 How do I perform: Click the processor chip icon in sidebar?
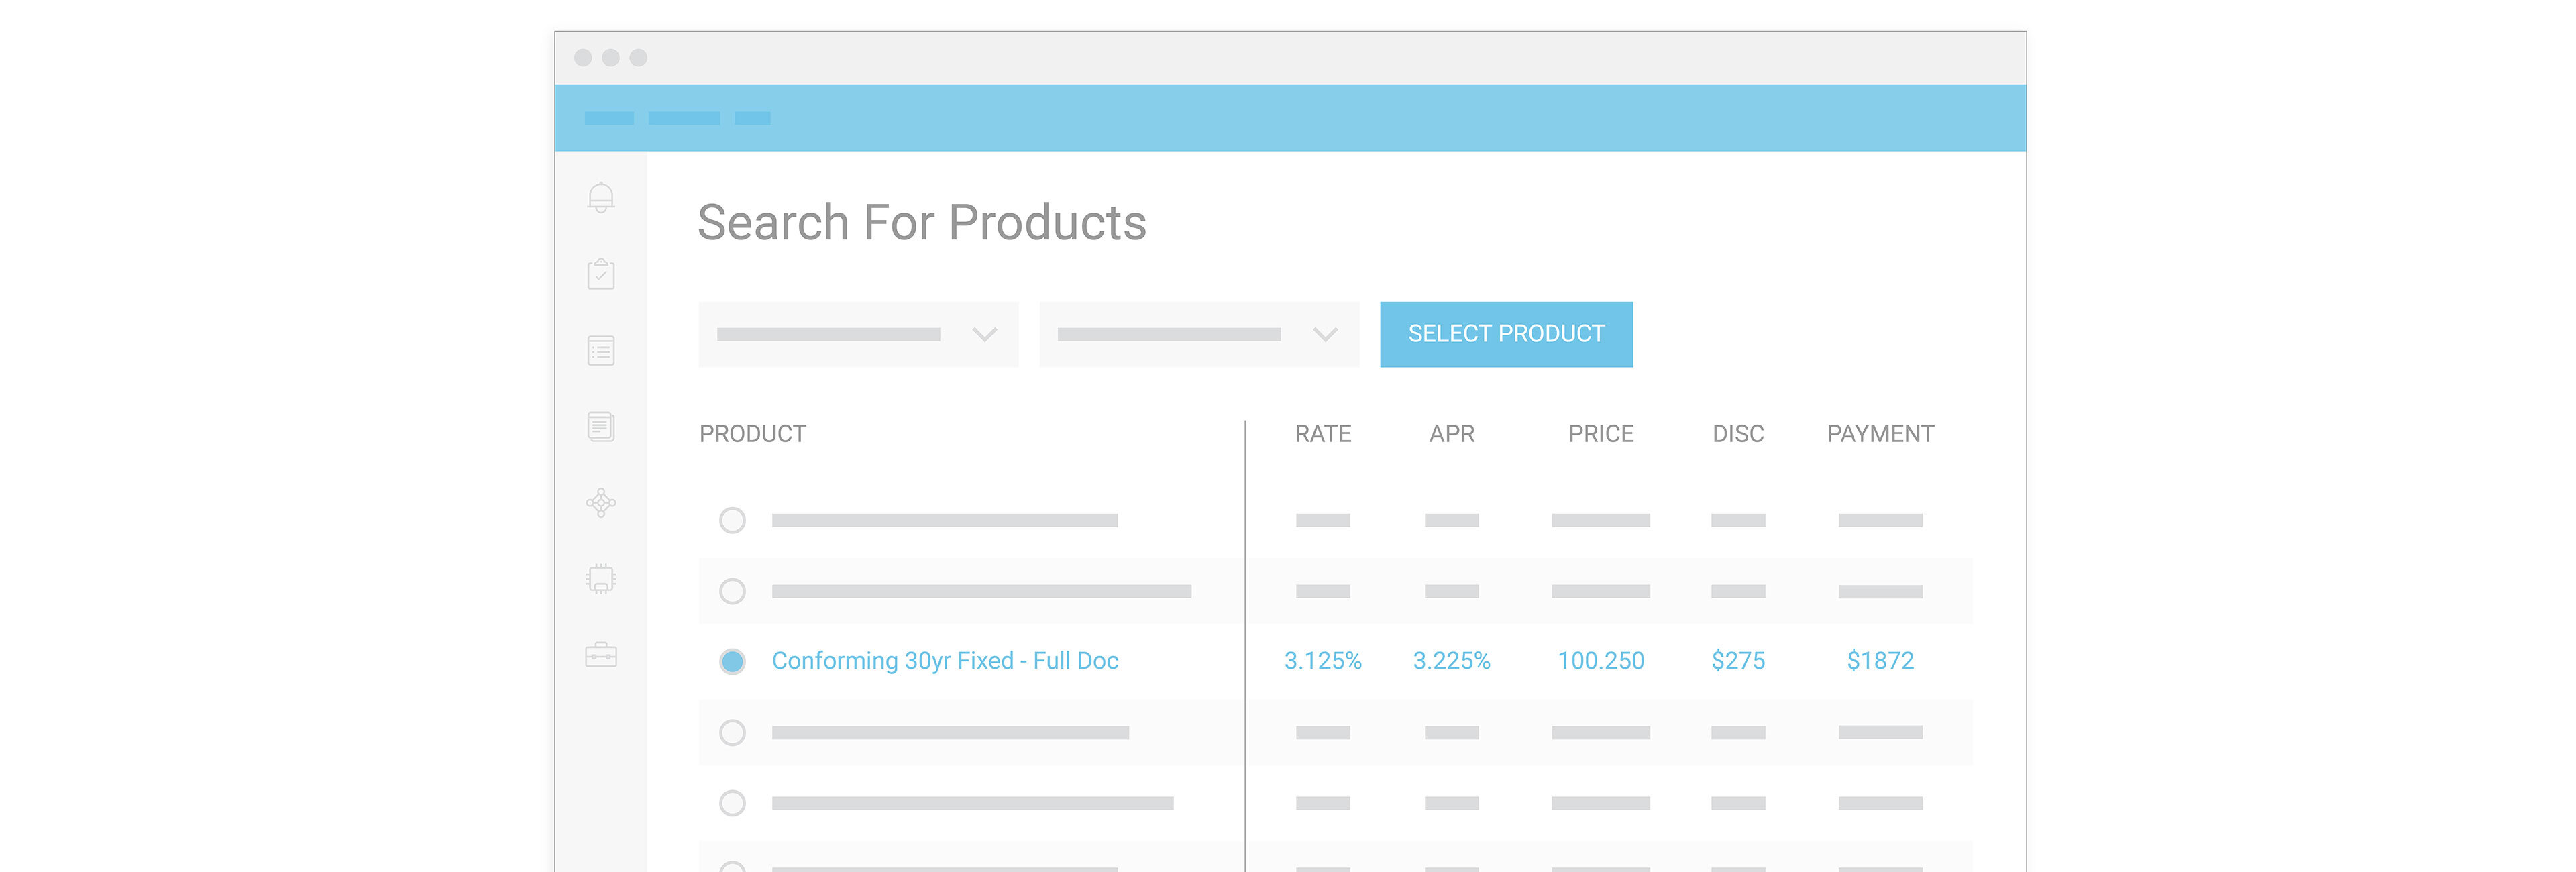click(601, 579)
